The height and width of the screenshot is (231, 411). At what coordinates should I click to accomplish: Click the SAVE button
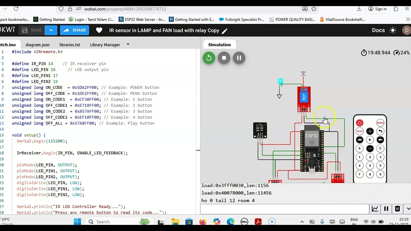32,30
